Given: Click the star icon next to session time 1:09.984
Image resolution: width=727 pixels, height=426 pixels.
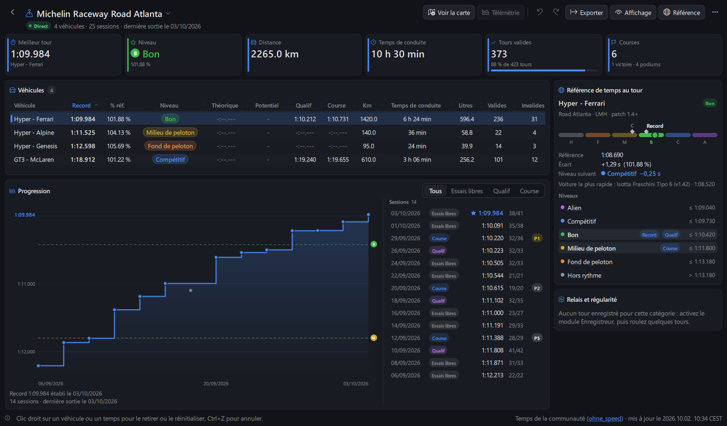Looking at the screenshot, I should click(473, 213).
